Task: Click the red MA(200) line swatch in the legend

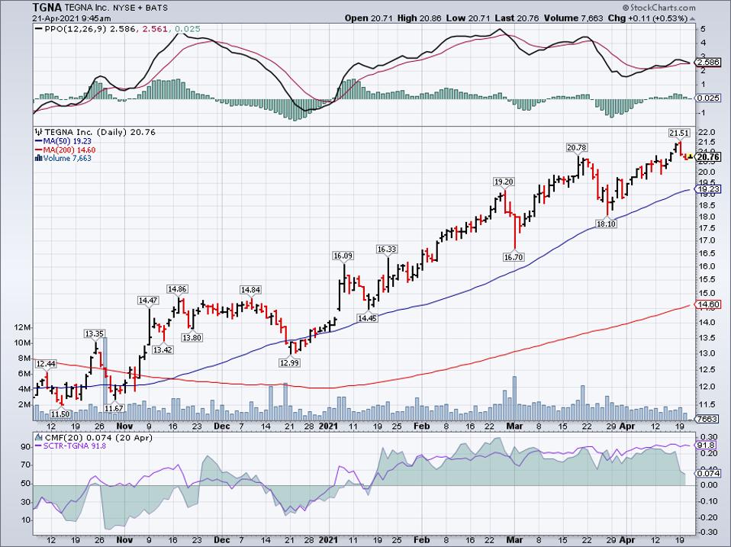Action: [x=39, y=150]
